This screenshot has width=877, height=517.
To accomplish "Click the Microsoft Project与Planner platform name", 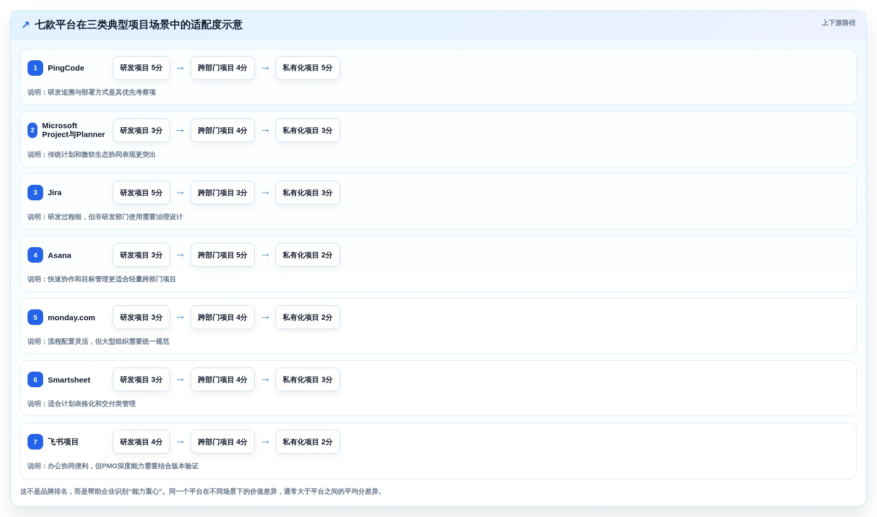I will (x=73, y=130).
